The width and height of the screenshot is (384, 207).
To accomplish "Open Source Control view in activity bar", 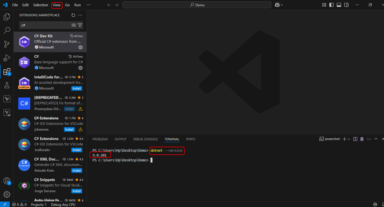I will point(7,44).
